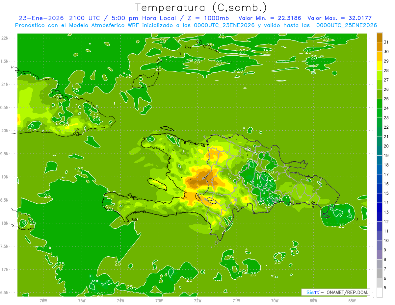Click the '69W' longitude label

click(313, 300)
